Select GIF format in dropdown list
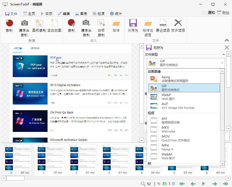The image size is (232, 187). click(x=184, y=88)
